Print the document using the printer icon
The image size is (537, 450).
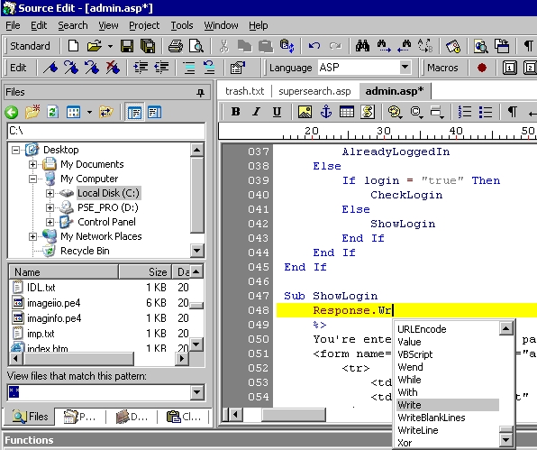pos(176,46)
